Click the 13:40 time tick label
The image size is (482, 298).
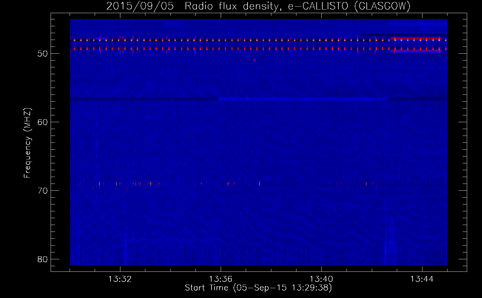tap(321, 279)
